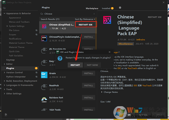The width and height of the screenshot is (169, 120).
Task: Select Appearance in the settings tree
Action: point(15,18)
